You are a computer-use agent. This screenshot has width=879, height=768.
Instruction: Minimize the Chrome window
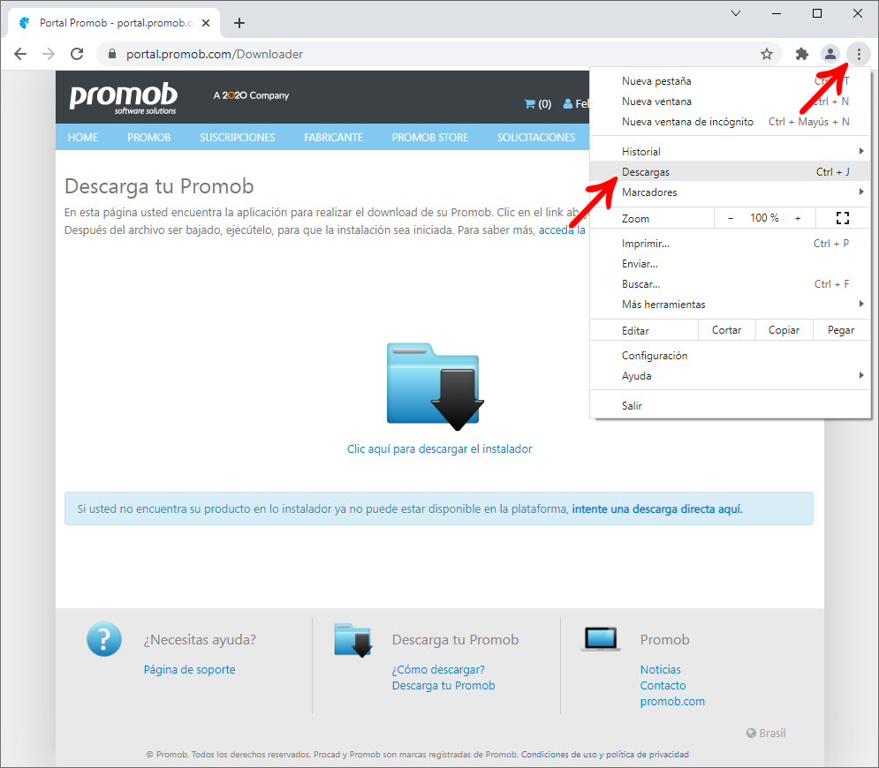pyautogui.click(x=777, y=13)
